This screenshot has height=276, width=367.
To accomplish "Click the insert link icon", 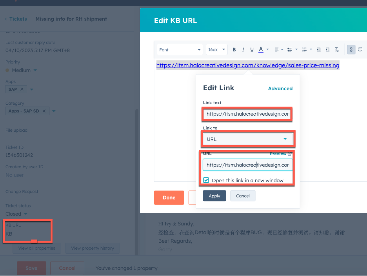I will [351, 50].
